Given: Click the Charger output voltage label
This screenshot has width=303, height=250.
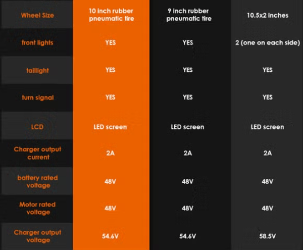Looking at the screenshot, I should click(37, 236).
